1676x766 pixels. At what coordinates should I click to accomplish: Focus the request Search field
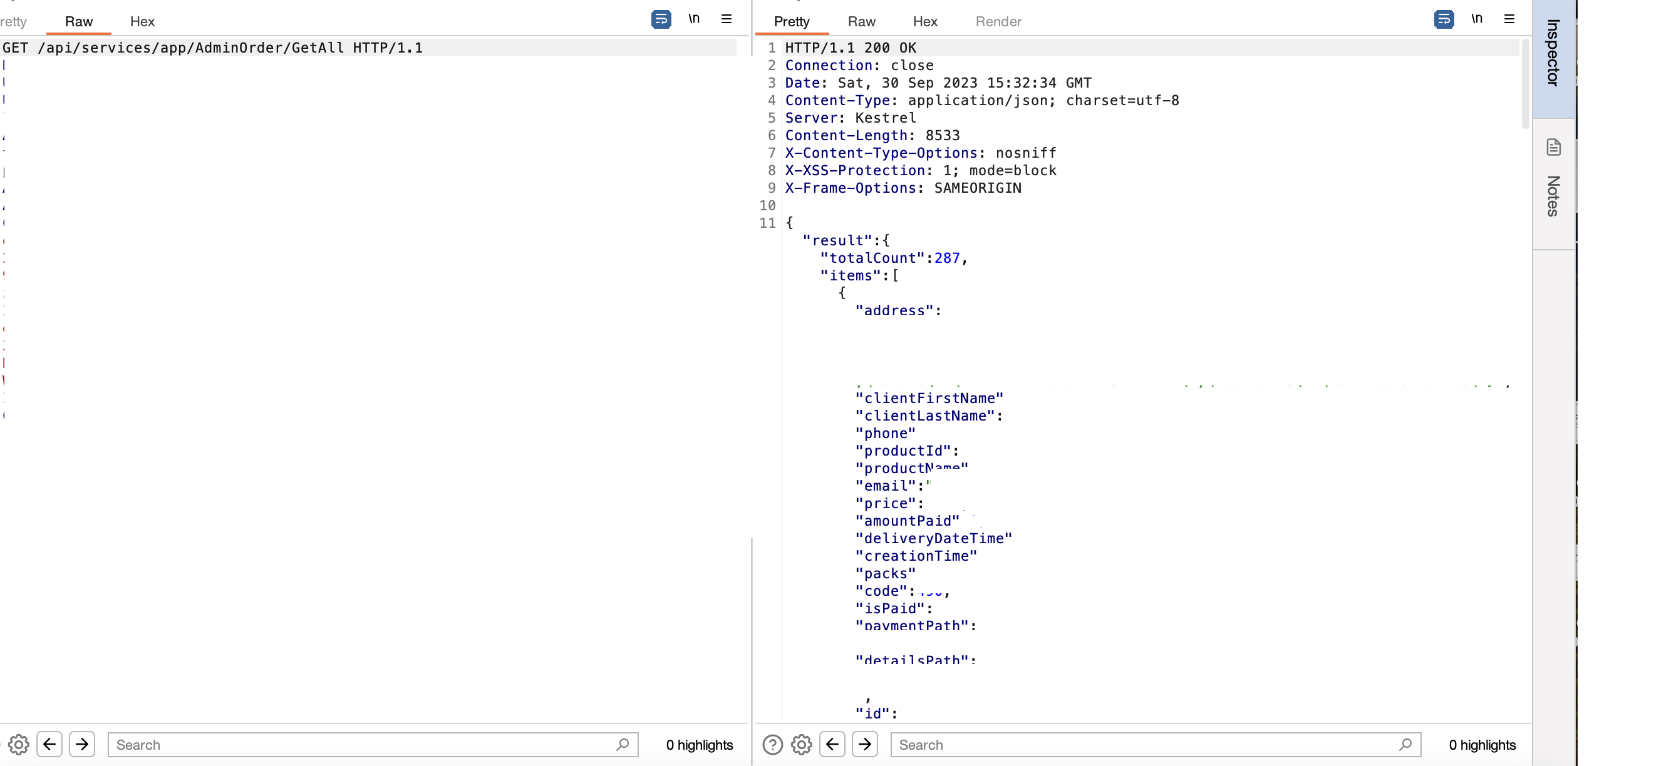pyautogui.click(x=373, y=745)
